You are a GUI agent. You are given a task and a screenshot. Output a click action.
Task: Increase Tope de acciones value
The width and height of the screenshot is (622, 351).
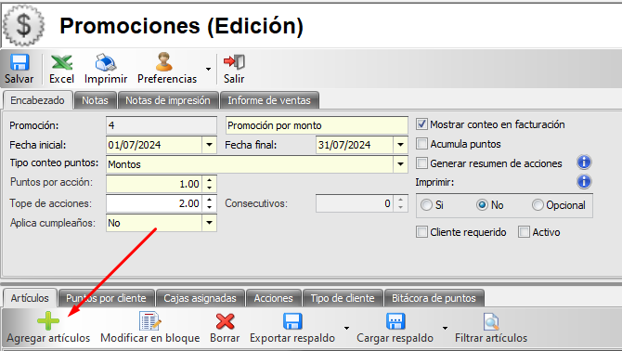point(209,200)
